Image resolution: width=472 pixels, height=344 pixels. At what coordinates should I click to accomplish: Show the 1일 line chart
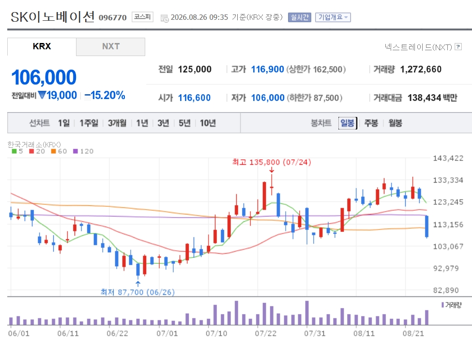pos(64,123)
